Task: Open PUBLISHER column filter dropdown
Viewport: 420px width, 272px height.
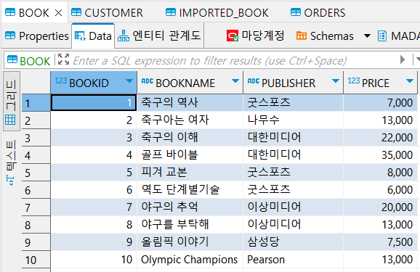Action: (x=336, y=81)
